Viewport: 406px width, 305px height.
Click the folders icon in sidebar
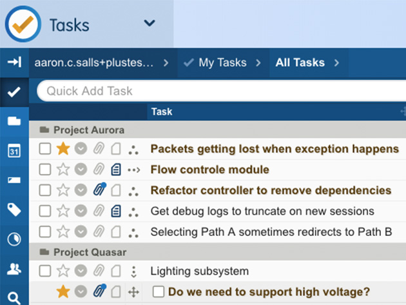click(14, 121)
